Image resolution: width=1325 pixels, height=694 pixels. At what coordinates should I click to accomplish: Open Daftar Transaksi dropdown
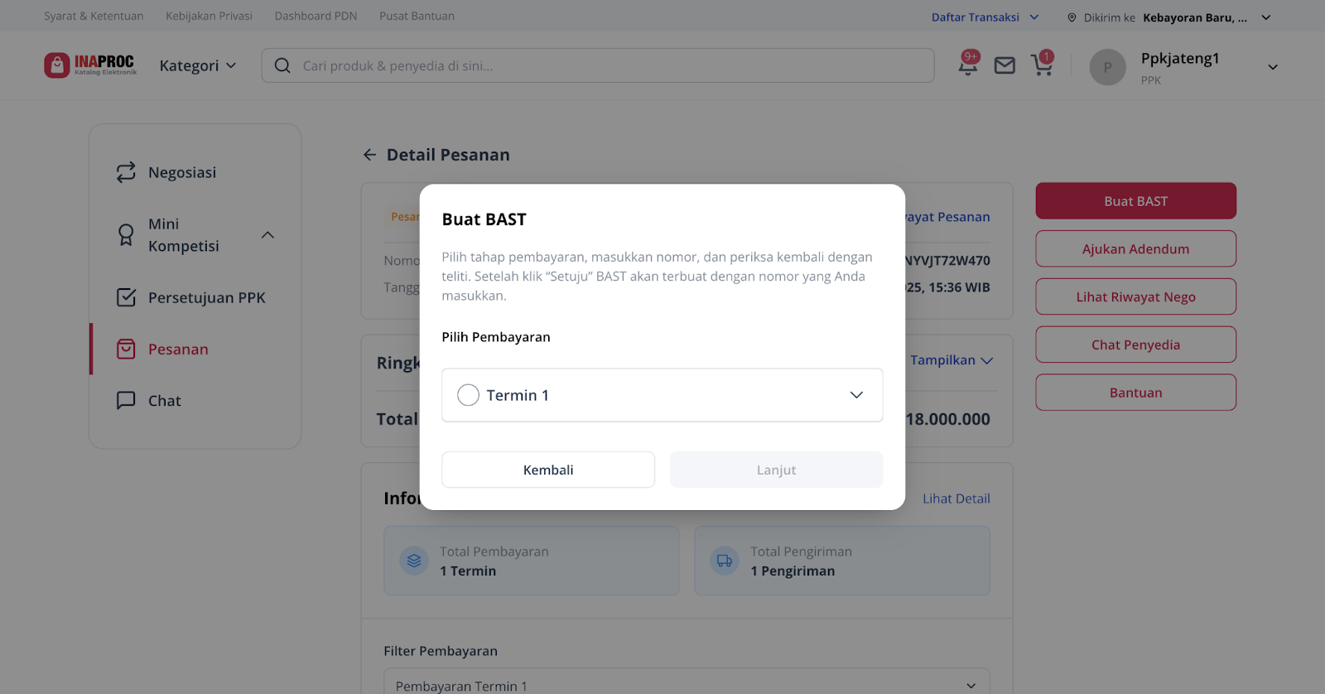point(985,17)
